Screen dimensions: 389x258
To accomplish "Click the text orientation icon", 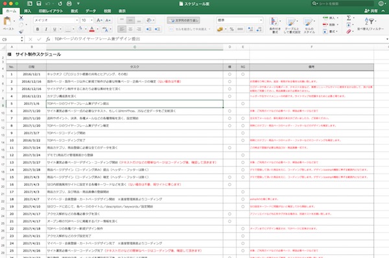I will click(149, 20).
